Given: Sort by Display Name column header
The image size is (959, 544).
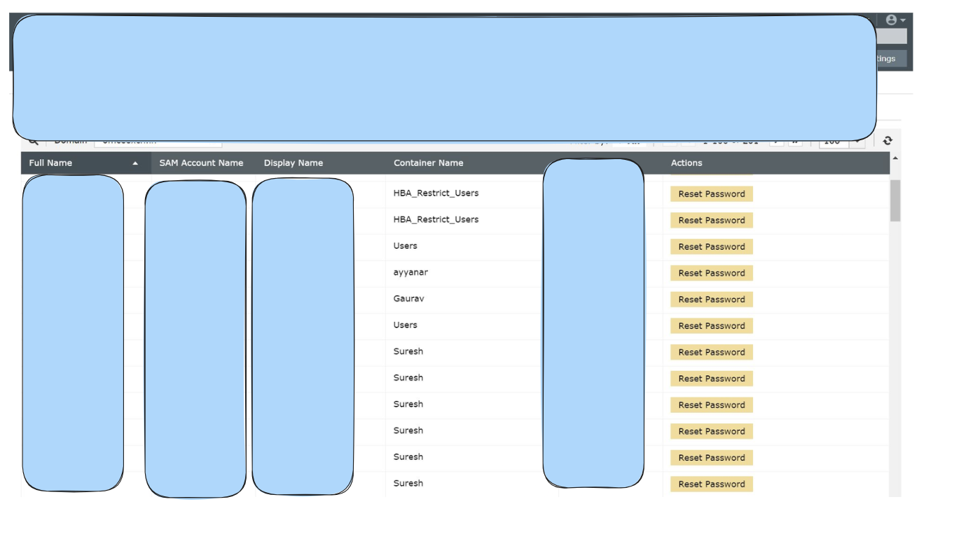Looking at the screenshot, I should point(293,163).
